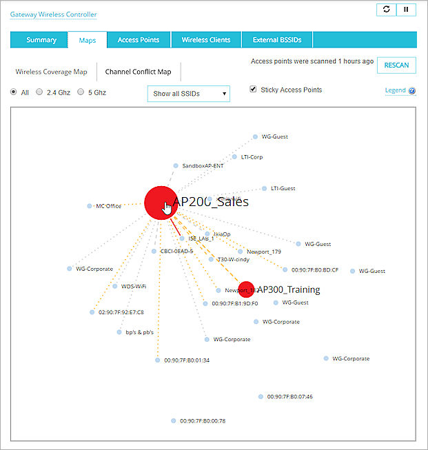This screenshot has height=450, width=428.
Task: Select the AP300_Training red node
Action: [x=245, y=289]
